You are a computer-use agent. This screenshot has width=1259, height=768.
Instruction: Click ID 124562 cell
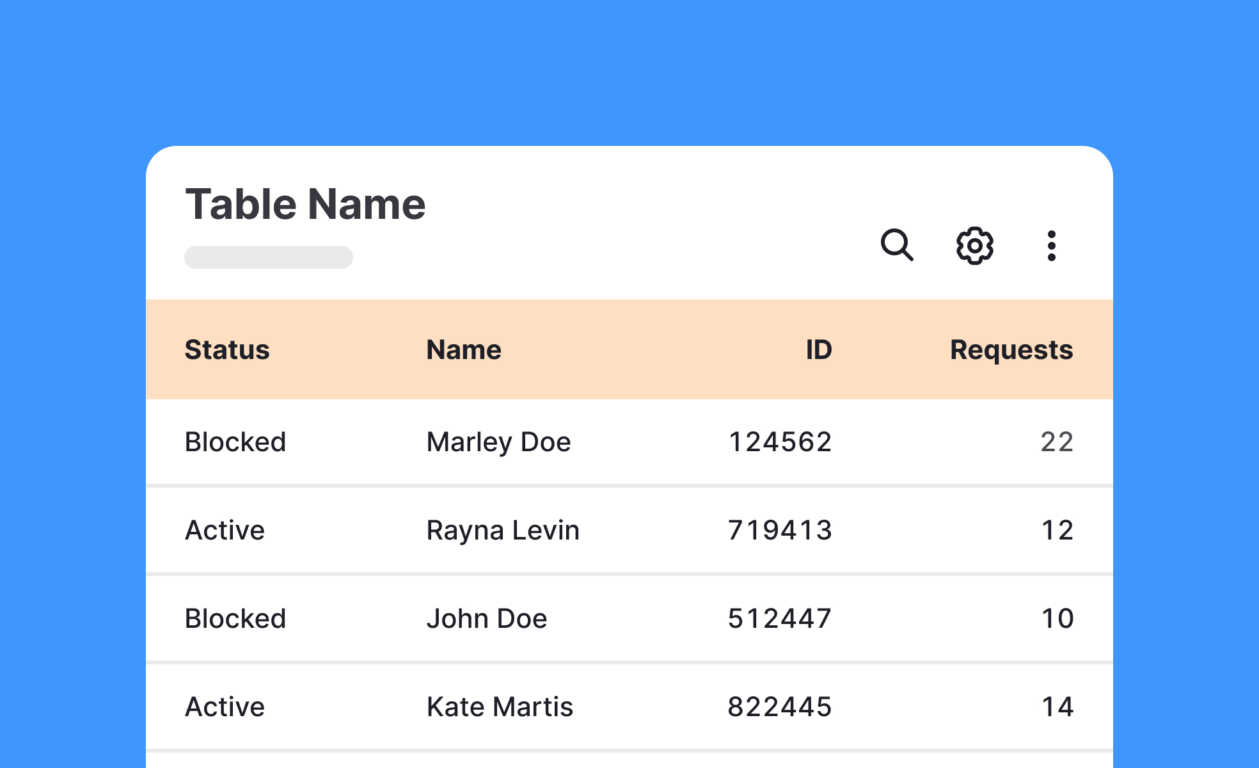click(780, 442)
